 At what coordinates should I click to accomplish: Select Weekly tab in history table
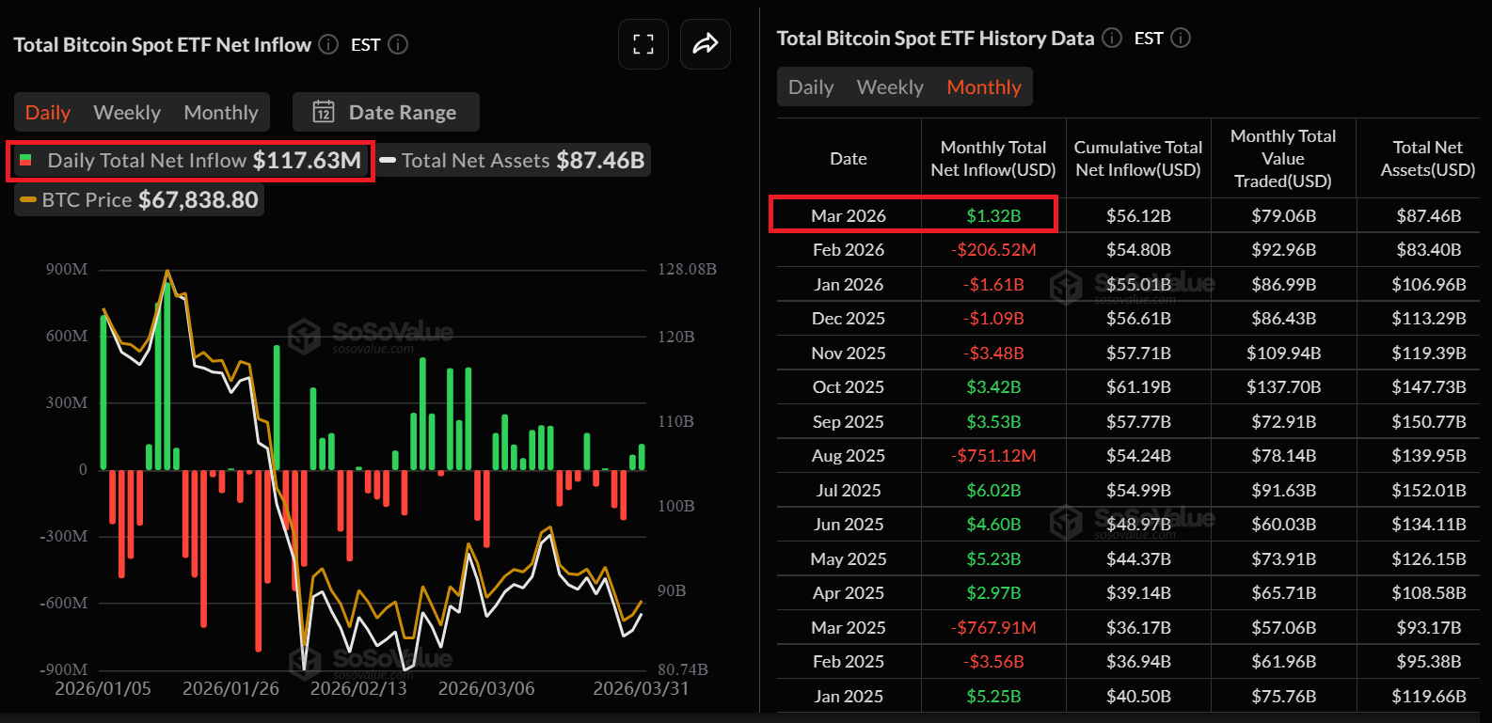pos(890,87)
